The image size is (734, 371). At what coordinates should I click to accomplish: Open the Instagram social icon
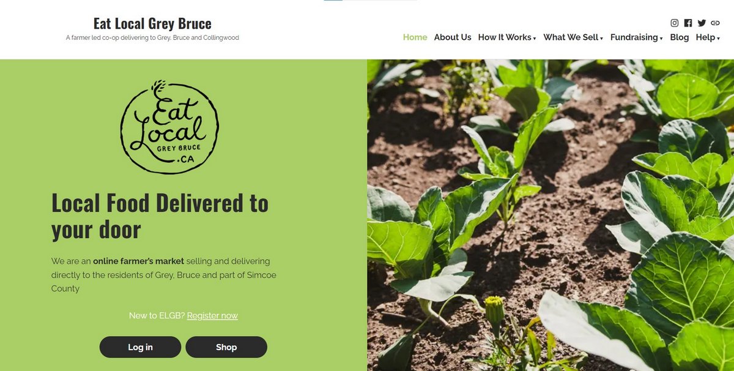click(x=675, y=23)
